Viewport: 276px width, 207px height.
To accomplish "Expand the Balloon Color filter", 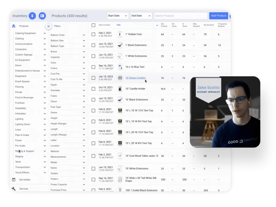I will pyautogui.click(x=84, y=35).
